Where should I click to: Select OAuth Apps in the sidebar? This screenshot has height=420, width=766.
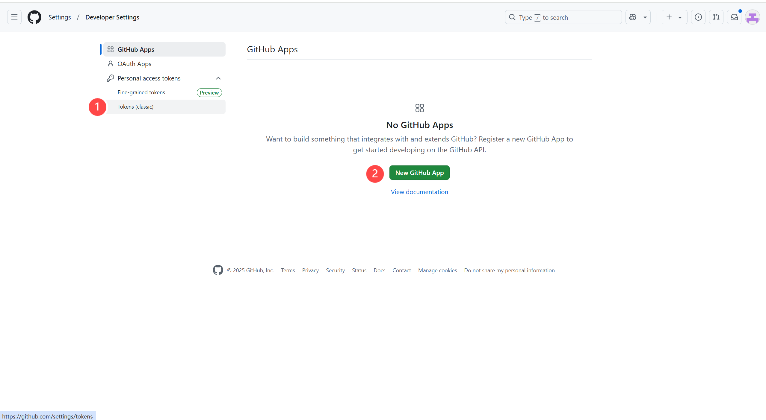134,64
